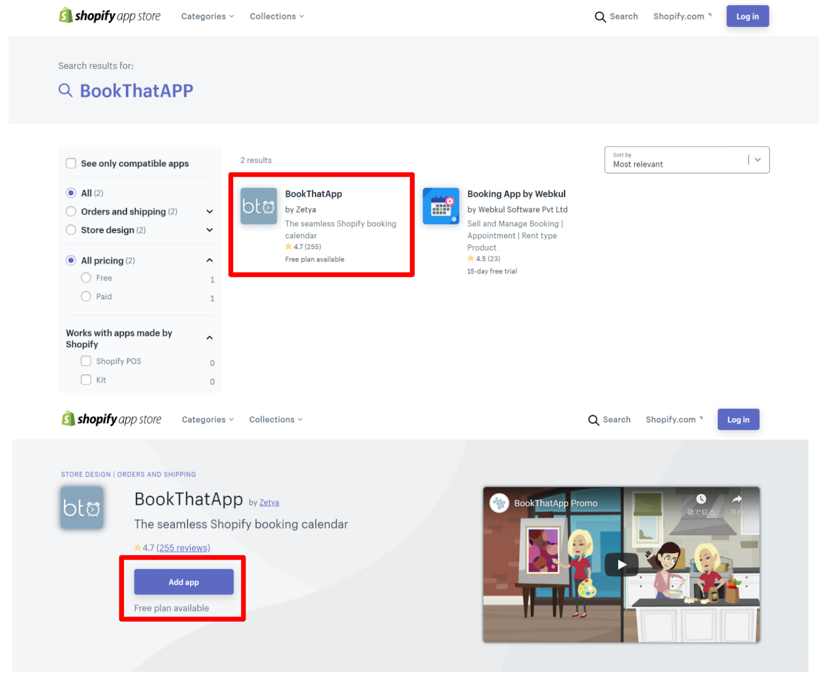Select the Paid pricing radio

tap(86, 296)
